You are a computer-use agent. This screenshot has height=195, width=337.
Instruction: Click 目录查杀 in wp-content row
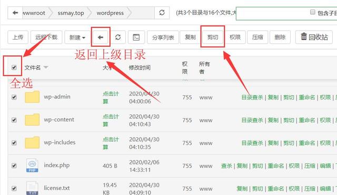click(x=252, y=120)
